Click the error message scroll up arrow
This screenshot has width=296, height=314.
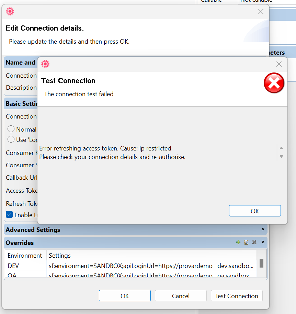tap(281, 148)
